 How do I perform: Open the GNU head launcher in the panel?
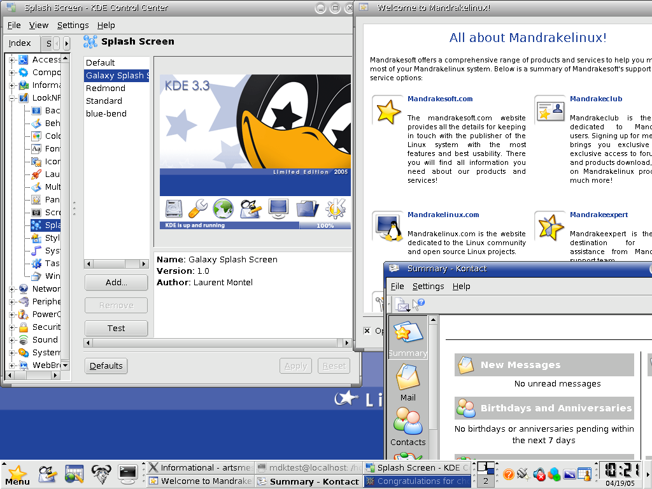(x=101, y=474)
